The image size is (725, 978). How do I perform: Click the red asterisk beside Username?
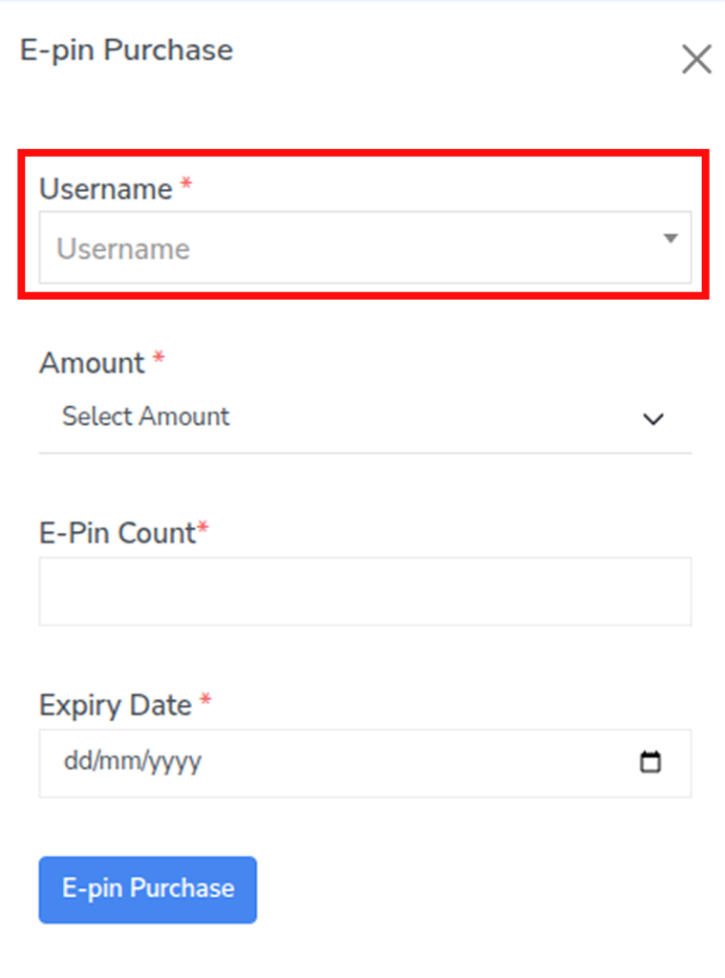(x=186, y=186)
